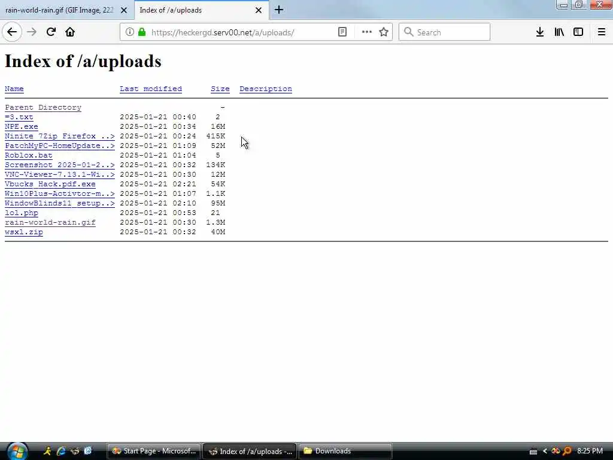Click the keyboard icon in system tray

point(533,452)
